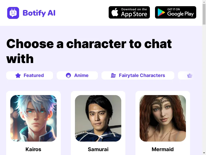Open the Get it on Google Play button
This screenshot has width=206, height=155.
(176, 12)
